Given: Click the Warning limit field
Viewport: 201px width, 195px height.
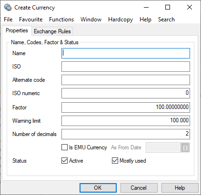Looking at the screenshot, I should tap(126, 121).
